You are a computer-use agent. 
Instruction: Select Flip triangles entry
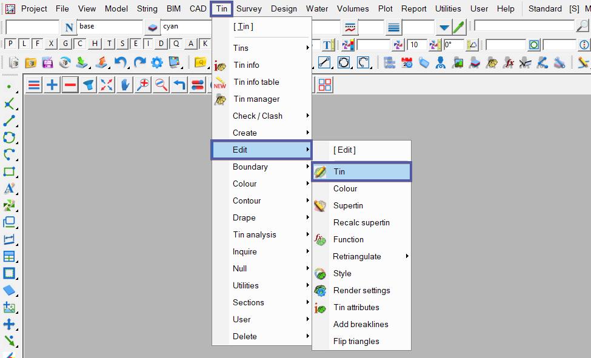point(362,341)
